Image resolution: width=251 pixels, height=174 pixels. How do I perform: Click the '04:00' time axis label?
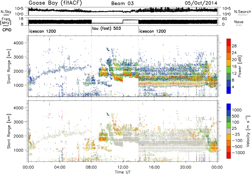click(60, 167)
